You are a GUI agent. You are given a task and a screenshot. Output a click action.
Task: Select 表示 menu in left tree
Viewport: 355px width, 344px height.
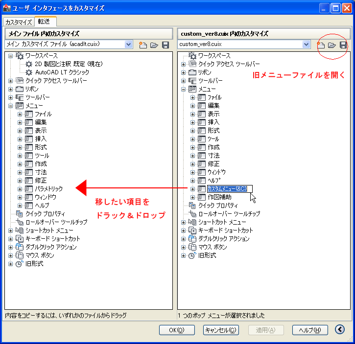41,131
